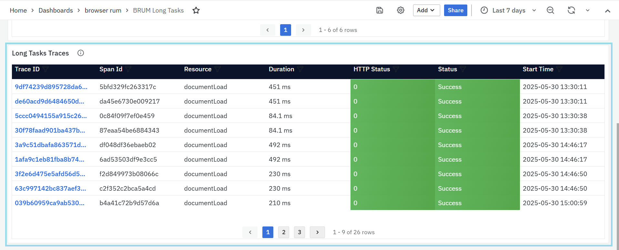619x250 pixels.
Task: Click the info icon beside Long Tasks Traces
Action: point(81,53)
